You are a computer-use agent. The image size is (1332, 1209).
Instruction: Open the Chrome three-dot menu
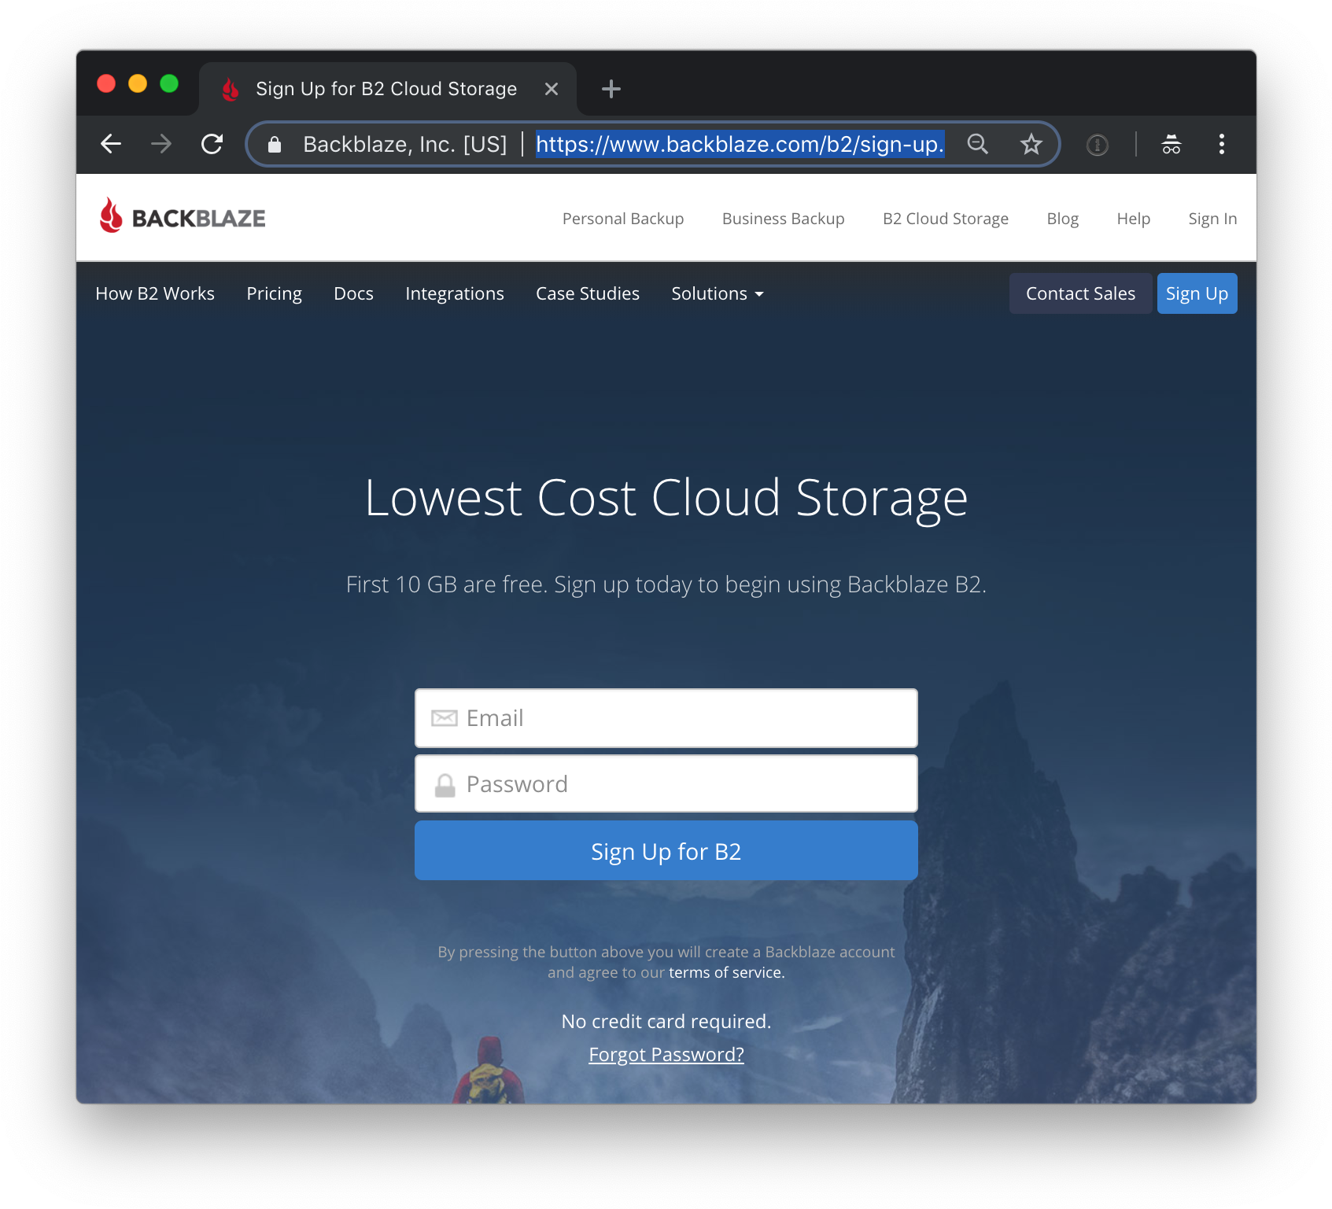[x=1221, y=144]
